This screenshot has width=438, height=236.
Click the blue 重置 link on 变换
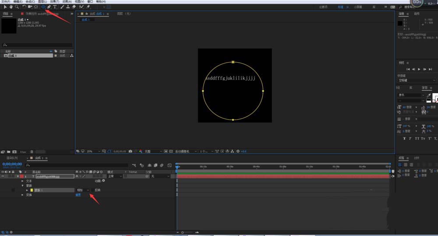[x=78, y=195]
